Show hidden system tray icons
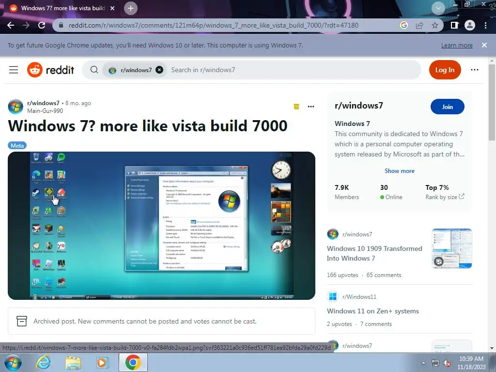 423,363
